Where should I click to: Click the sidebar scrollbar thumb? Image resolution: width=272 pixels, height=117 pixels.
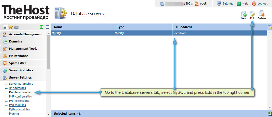click(x=49, y=52)
